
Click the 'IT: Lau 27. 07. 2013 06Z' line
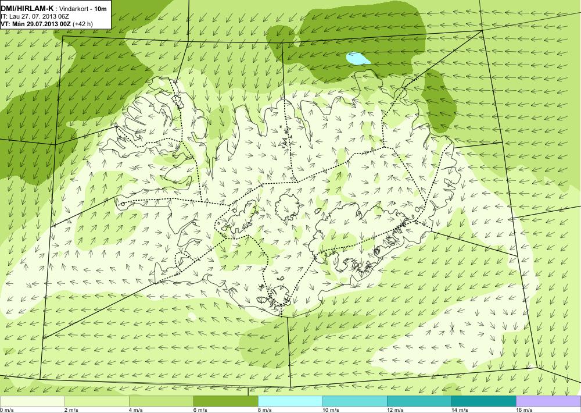coord(35,16)
